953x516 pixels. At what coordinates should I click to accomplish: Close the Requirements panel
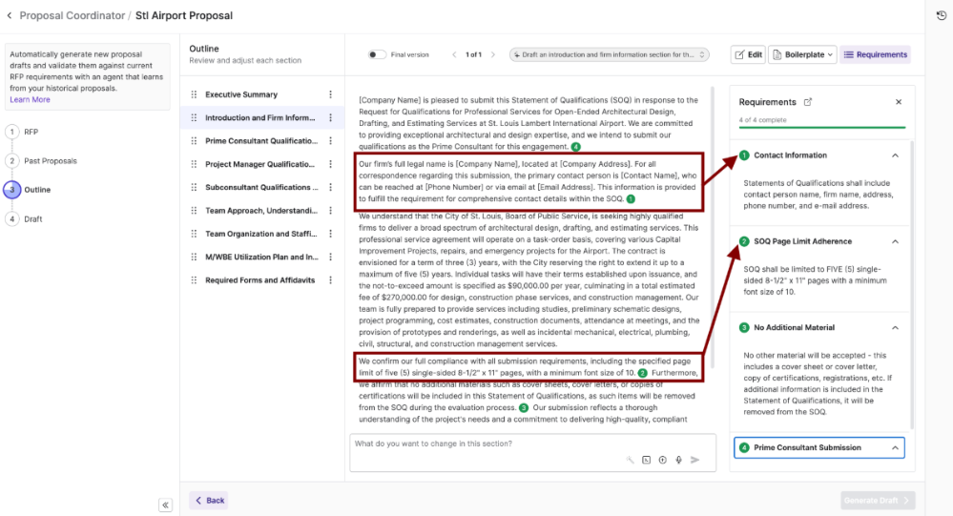coord(899,102)
